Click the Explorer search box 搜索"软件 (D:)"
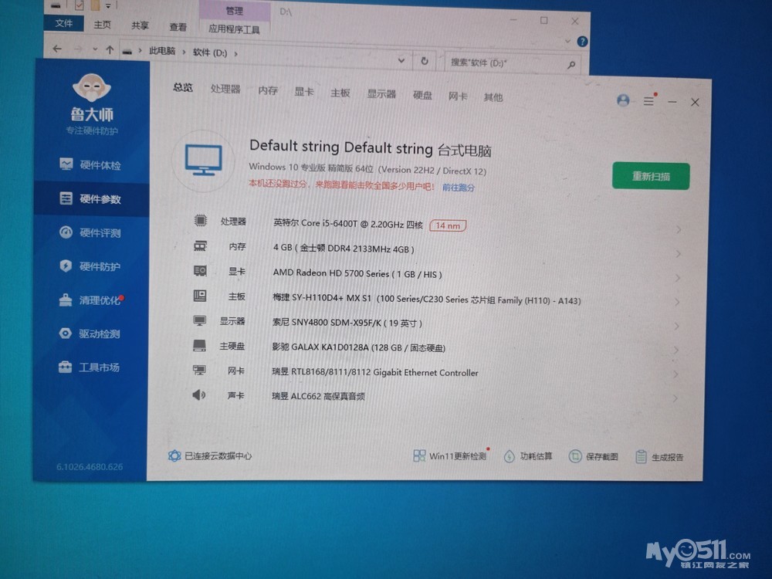 [x=512, y=63]
